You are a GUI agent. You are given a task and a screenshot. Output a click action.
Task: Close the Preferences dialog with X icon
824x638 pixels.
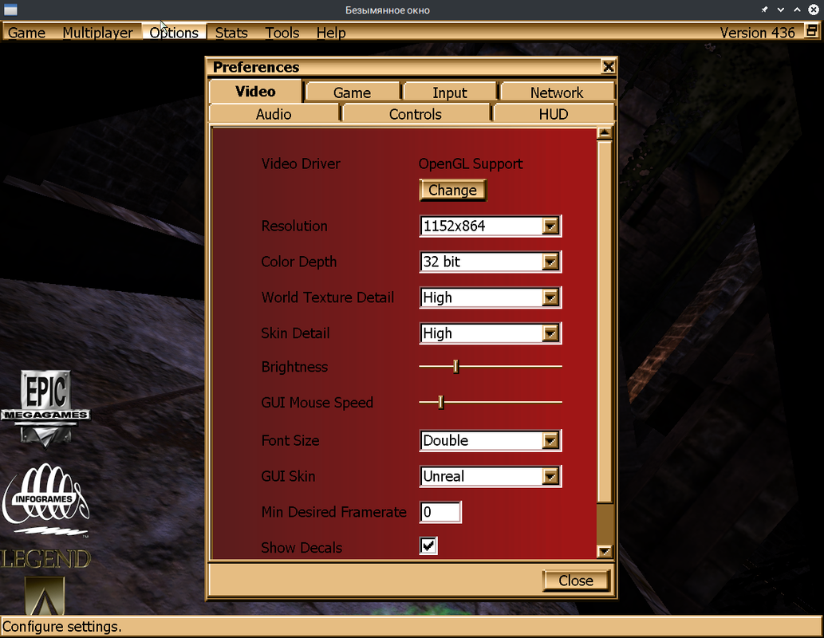click(x=608, y=67)
